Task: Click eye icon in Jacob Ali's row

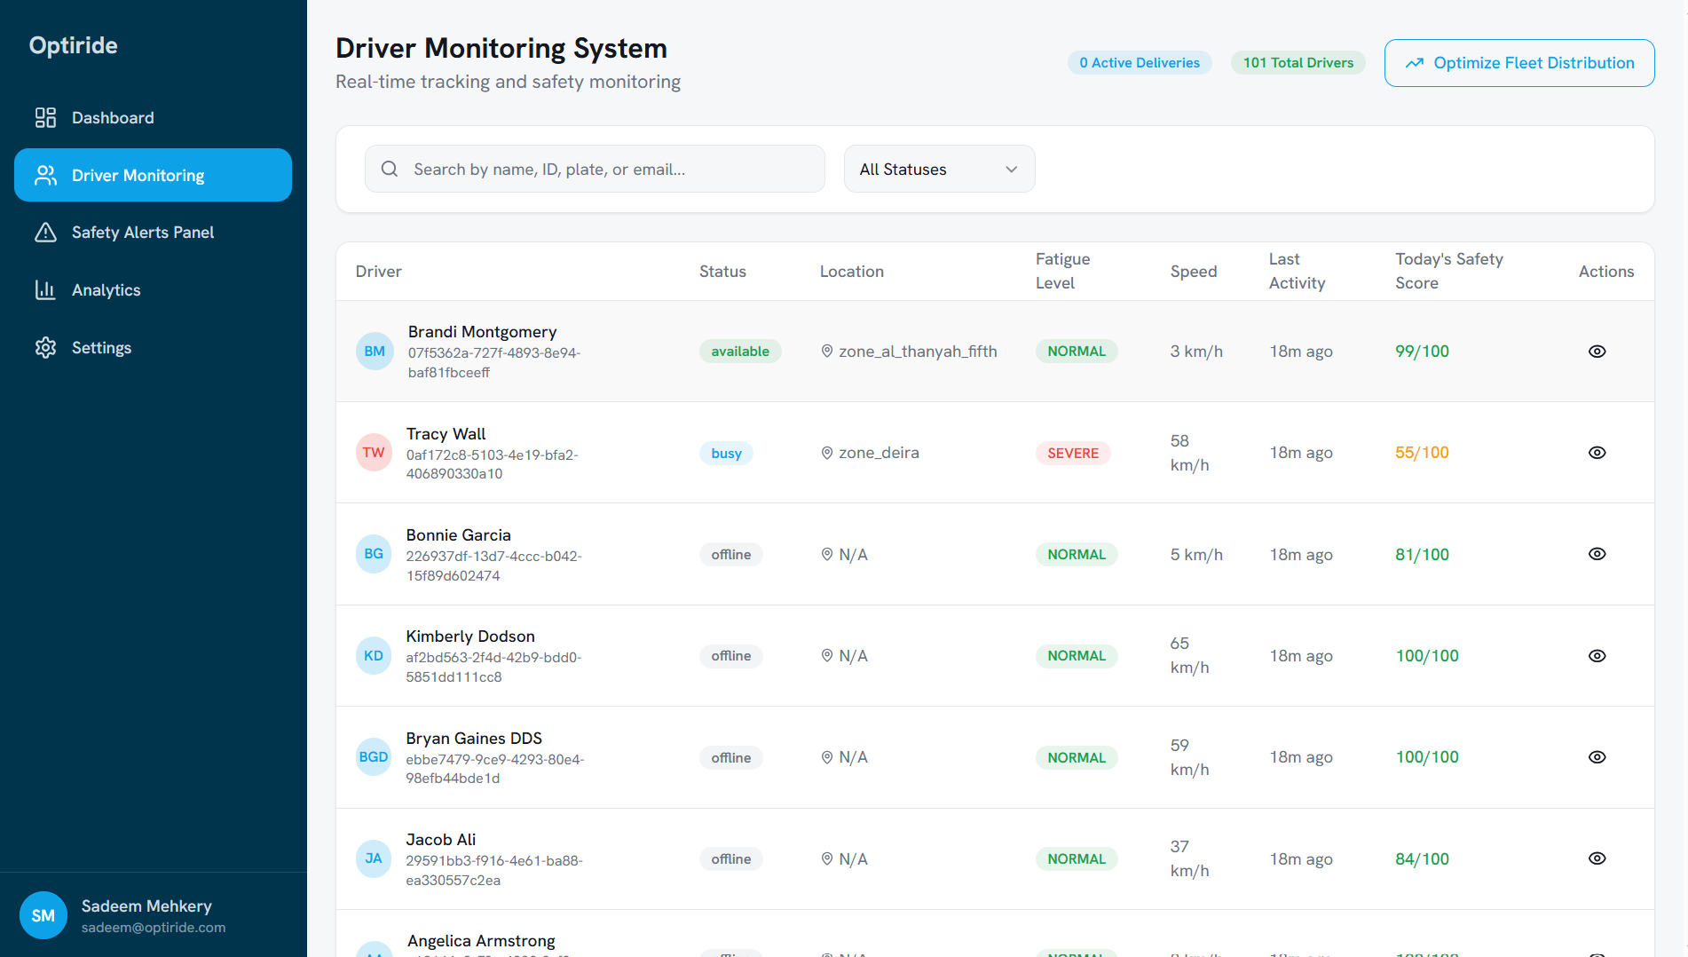Action: (1597, 858)
